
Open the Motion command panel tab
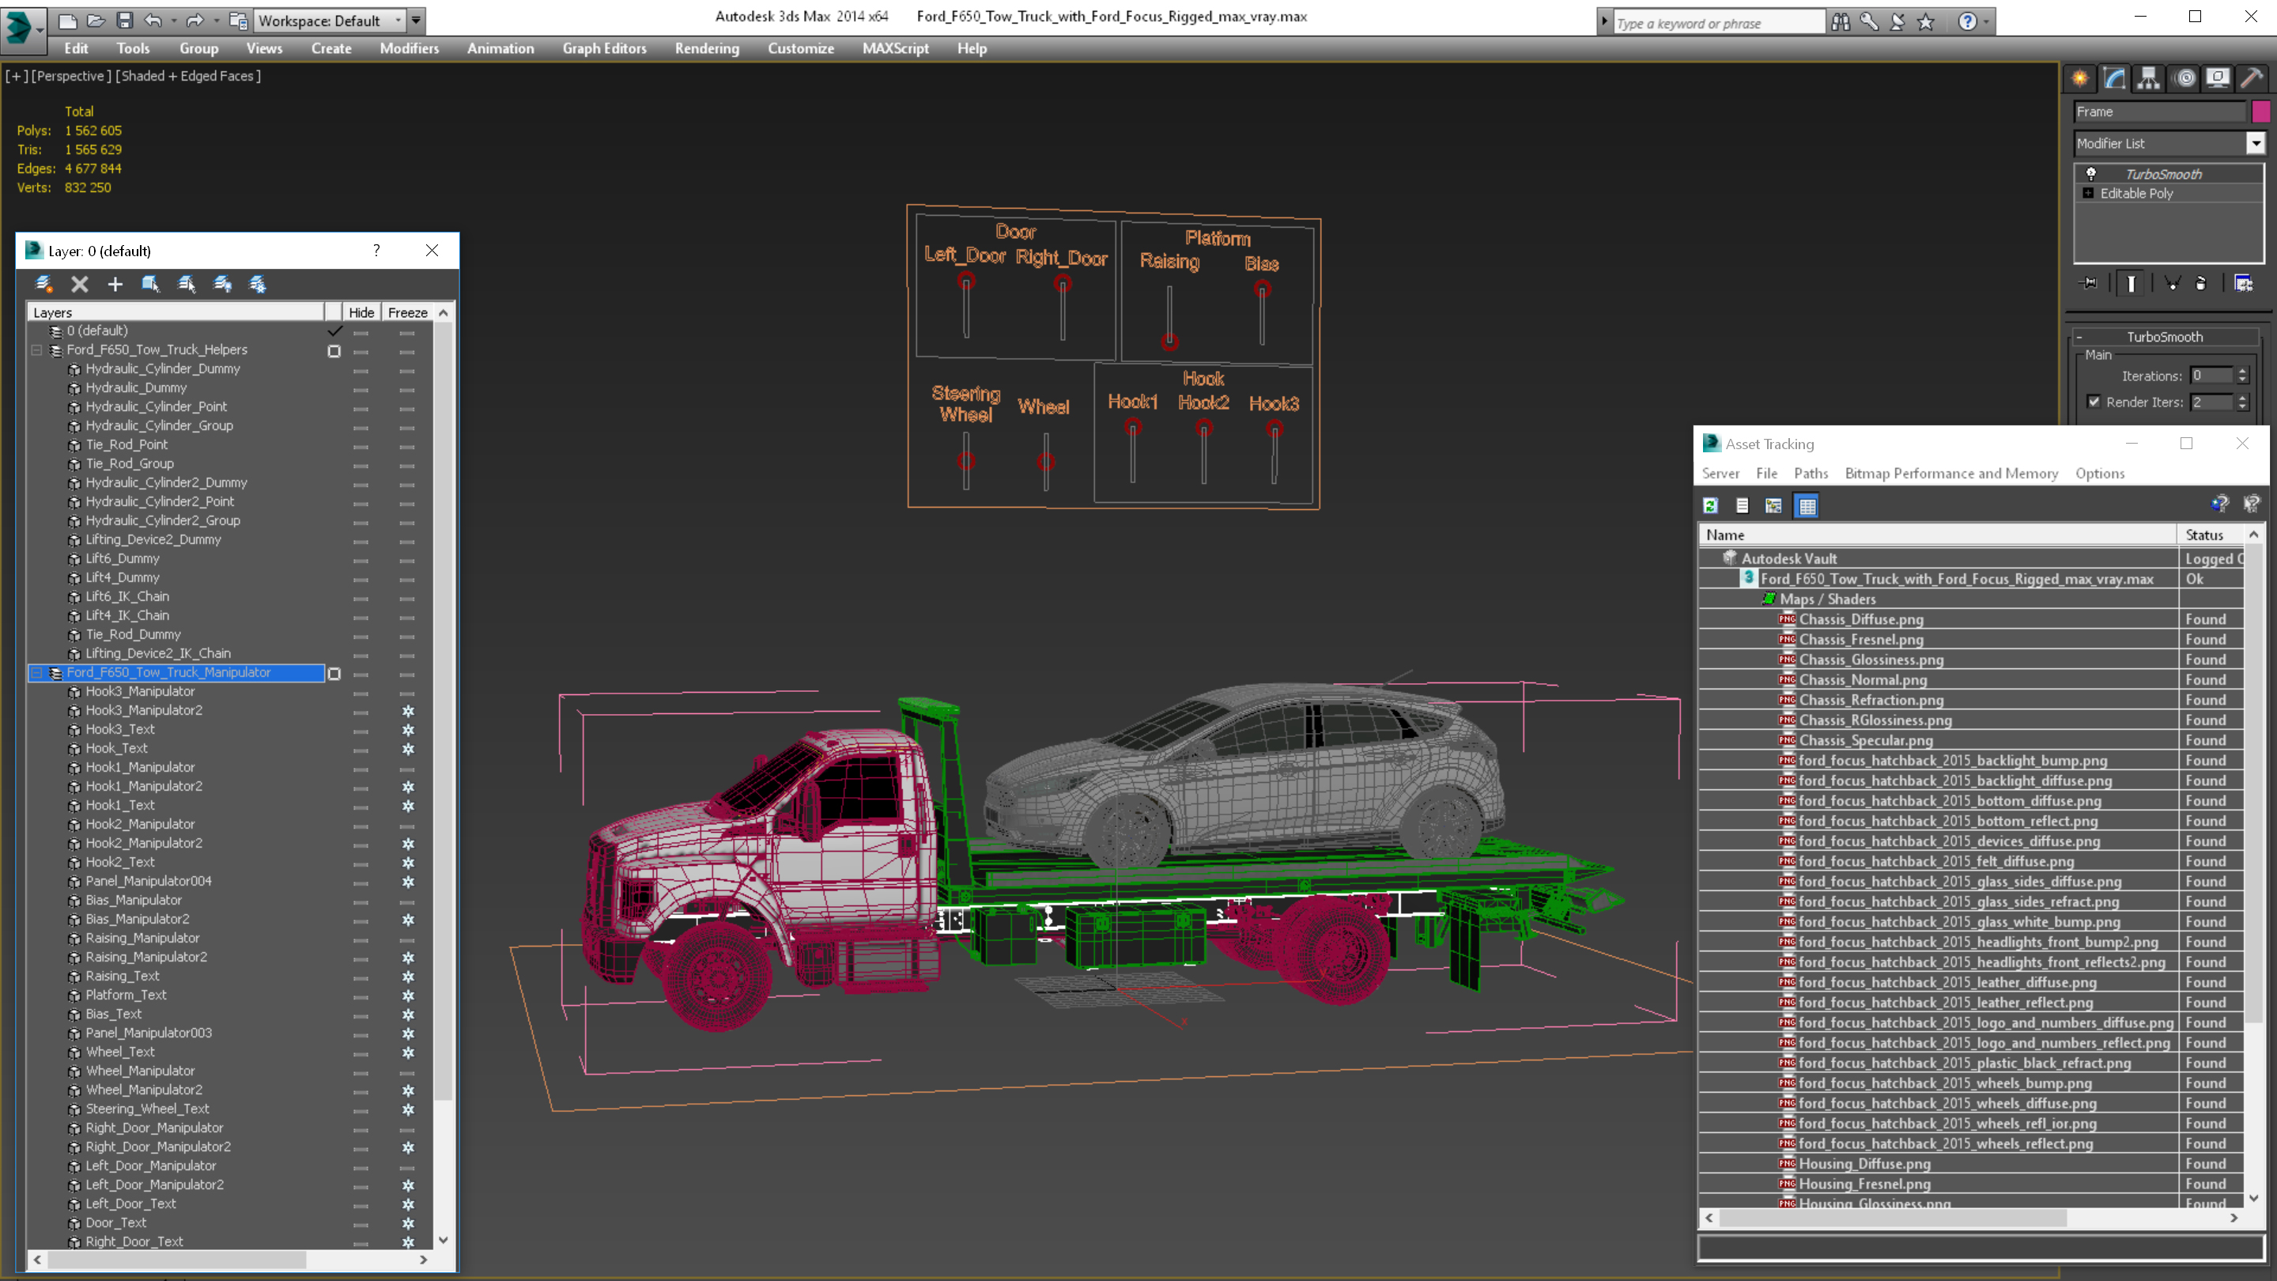click(x=2184, y=79)
